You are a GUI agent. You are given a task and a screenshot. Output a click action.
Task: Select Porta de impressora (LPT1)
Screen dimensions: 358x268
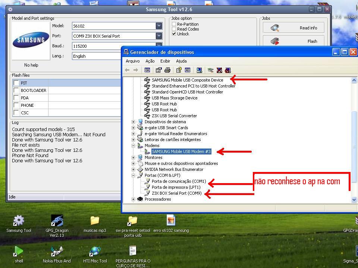pyautogui.click(x=176, y=187)
